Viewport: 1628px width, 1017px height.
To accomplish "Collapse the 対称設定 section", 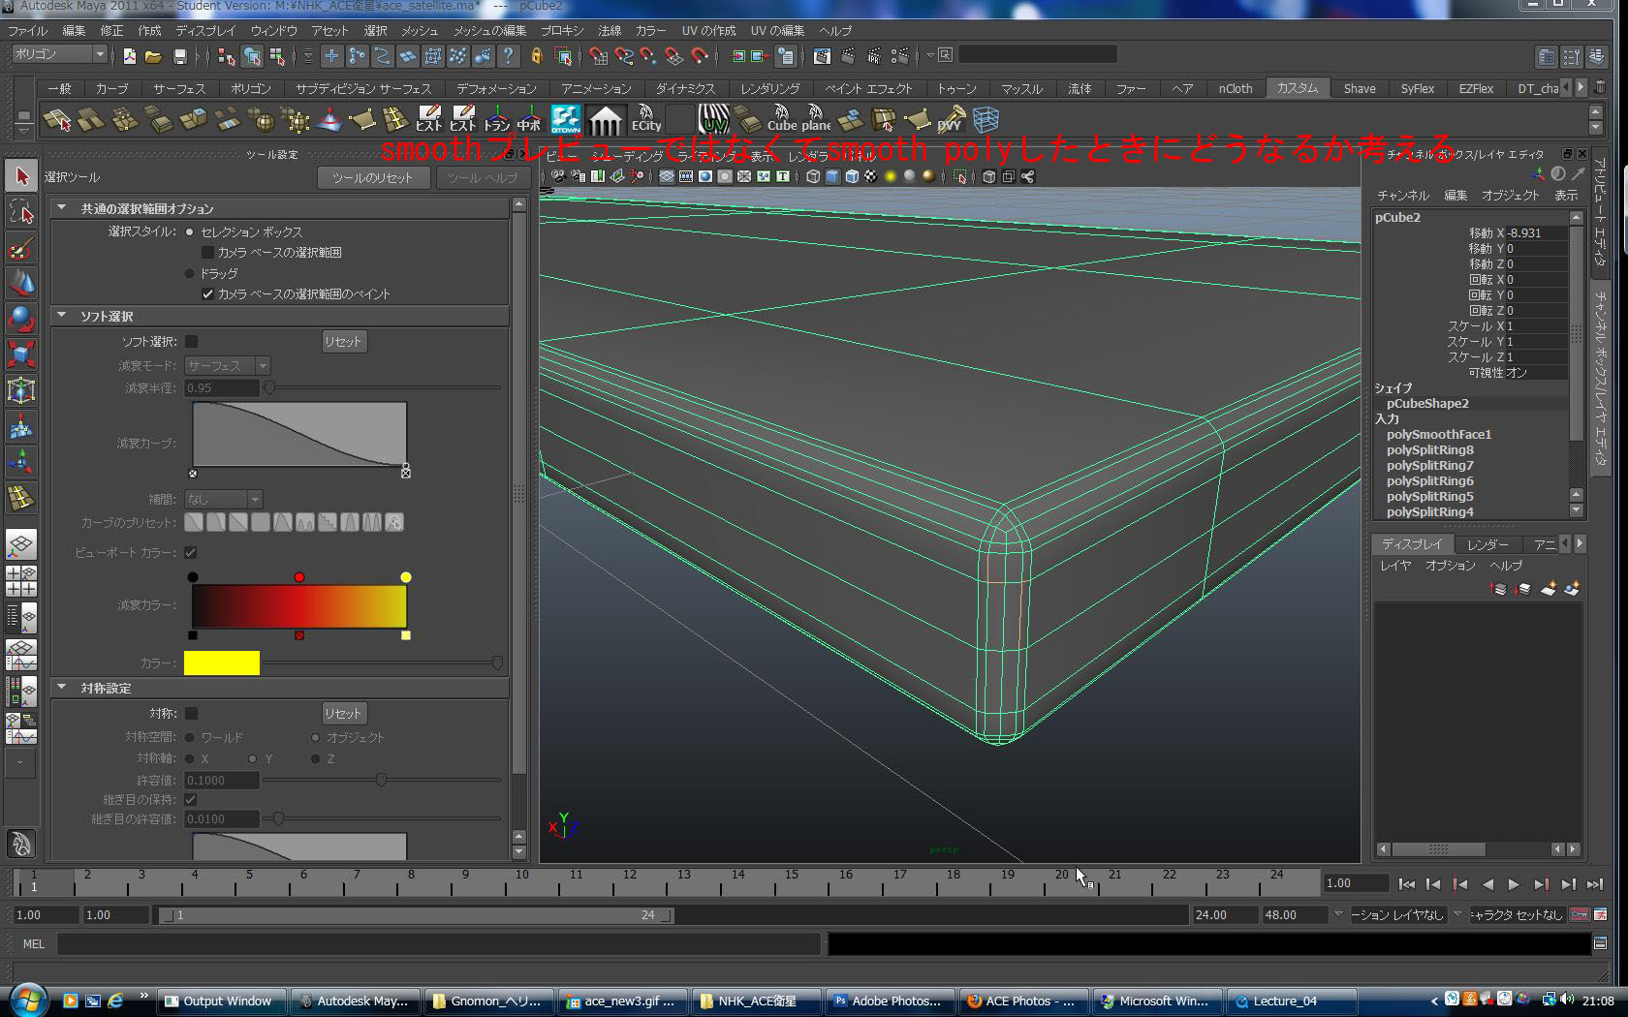I will [63, 688].
